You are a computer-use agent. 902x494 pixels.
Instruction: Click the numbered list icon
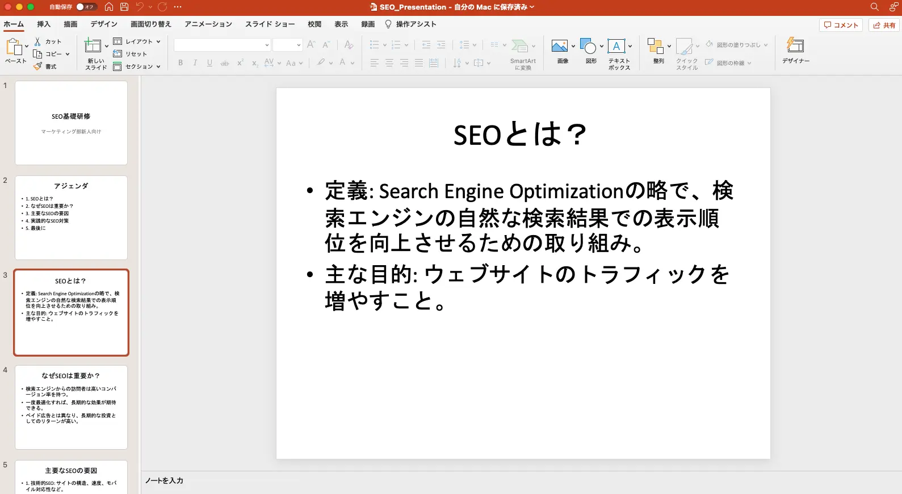396,45
